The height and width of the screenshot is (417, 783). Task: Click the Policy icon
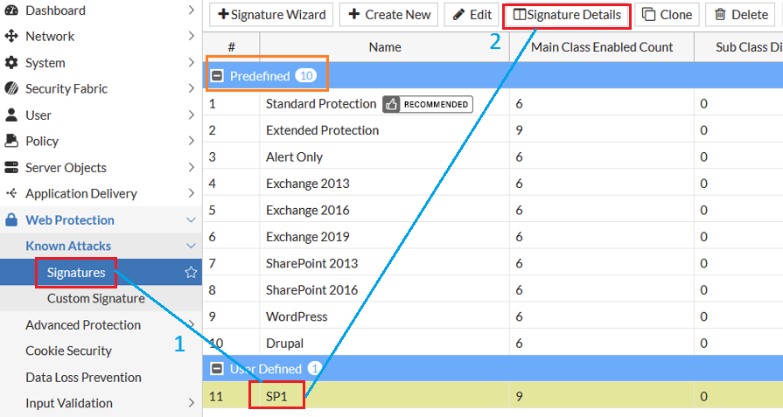11,141
